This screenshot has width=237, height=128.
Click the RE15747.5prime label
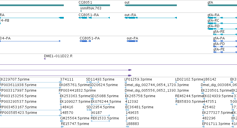[x=75, y=124]
